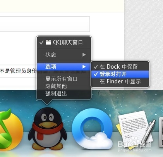Viewport: 163px width, 157px height.
Task: Choose 隐藏其他 from the Dock menu
Action: coord(64,86)
